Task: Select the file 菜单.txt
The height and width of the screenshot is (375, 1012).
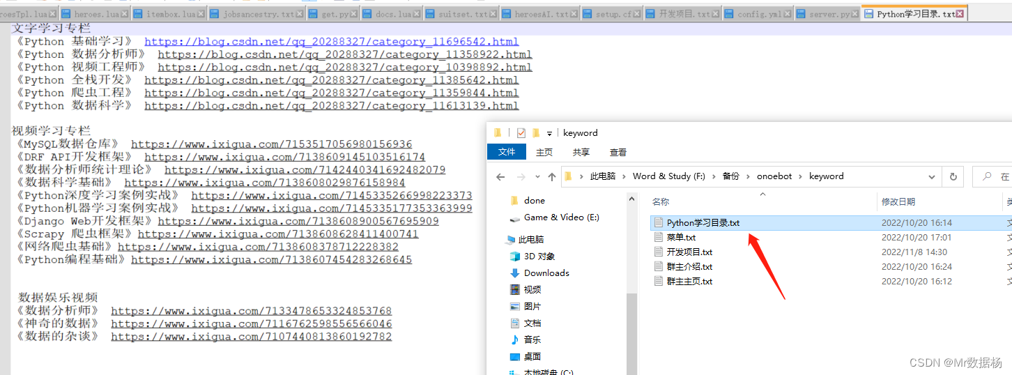Action: 680,238
